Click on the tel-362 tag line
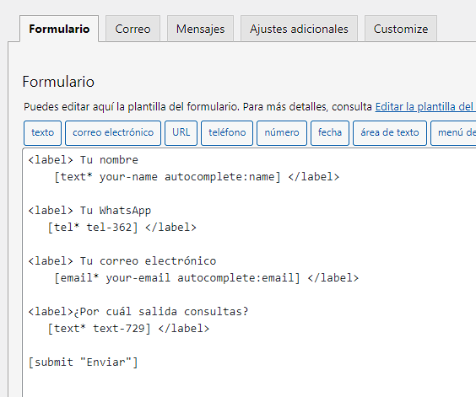 coord(122,228)
